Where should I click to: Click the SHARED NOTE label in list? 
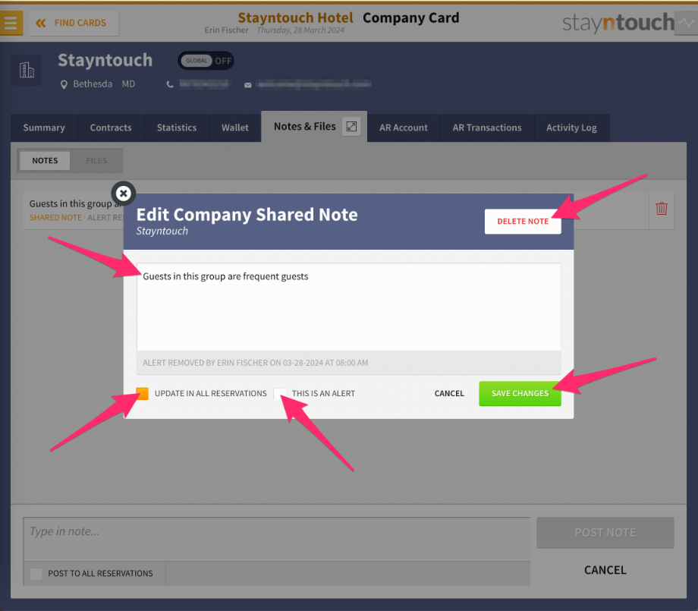pyautogui.click(x=55, y=218)
